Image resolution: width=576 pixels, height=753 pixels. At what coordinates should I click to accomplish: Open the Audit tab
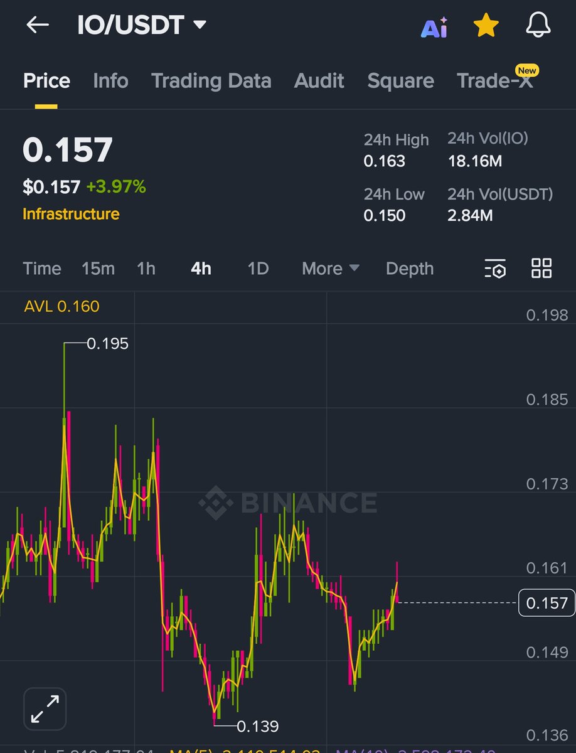pos(319,81)
